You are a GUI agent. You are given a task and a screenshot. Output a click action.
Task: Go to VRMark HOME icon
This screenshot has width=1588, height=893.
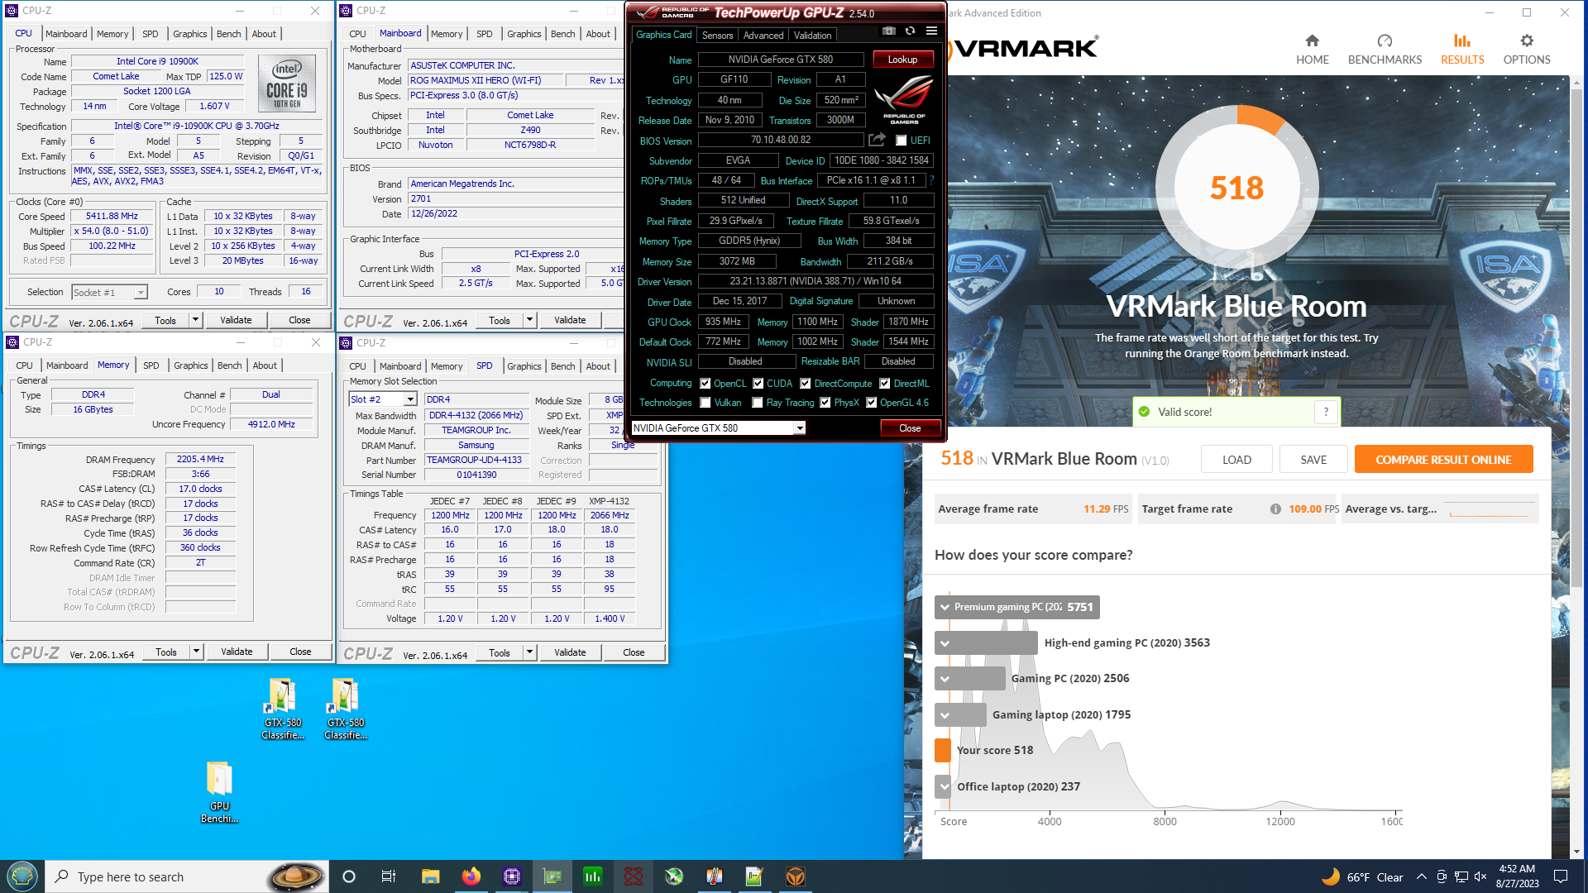point(1312,41)
